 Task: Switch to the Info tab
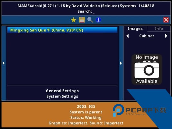pos(159,29)
